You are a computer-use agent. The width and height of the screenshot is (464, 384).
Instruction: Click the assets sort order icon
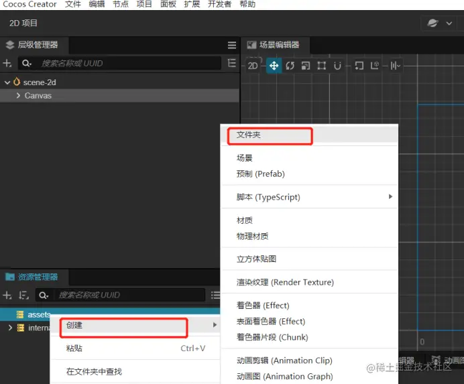click(x=23, y=295)
